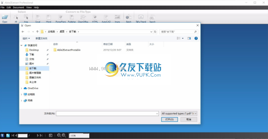The width and height of the screenshot is (268, 139).
Task: Click 桌面 in the address path
Action: pos(62,32)
